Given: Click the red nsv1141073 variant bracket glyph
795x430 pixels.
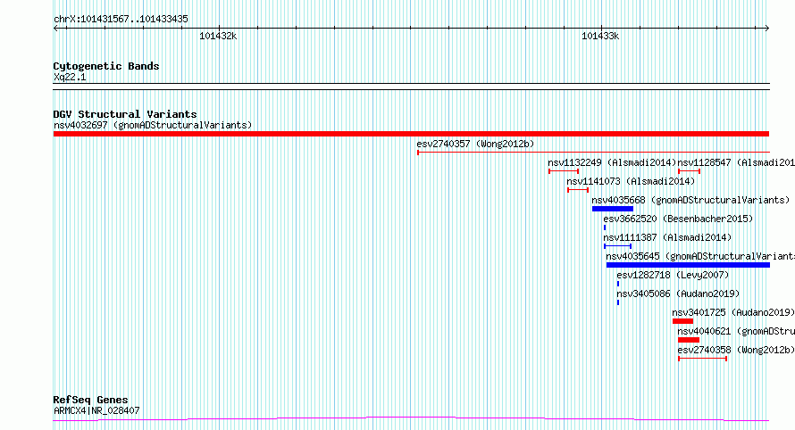Looking at the screenshot, I should pos(578,190).
